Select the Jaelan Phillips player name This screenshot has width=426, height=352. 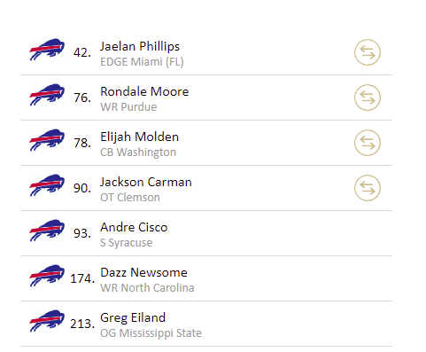(140, 46)
